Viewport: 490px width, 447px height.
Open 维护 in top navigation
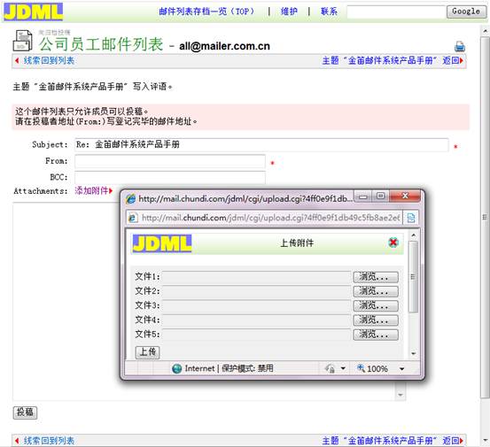(x=289, y=12)
